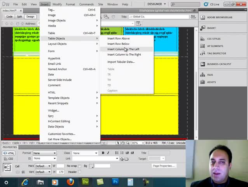
Task: Open the Designer workspace switcher
Action: (156, 4)
